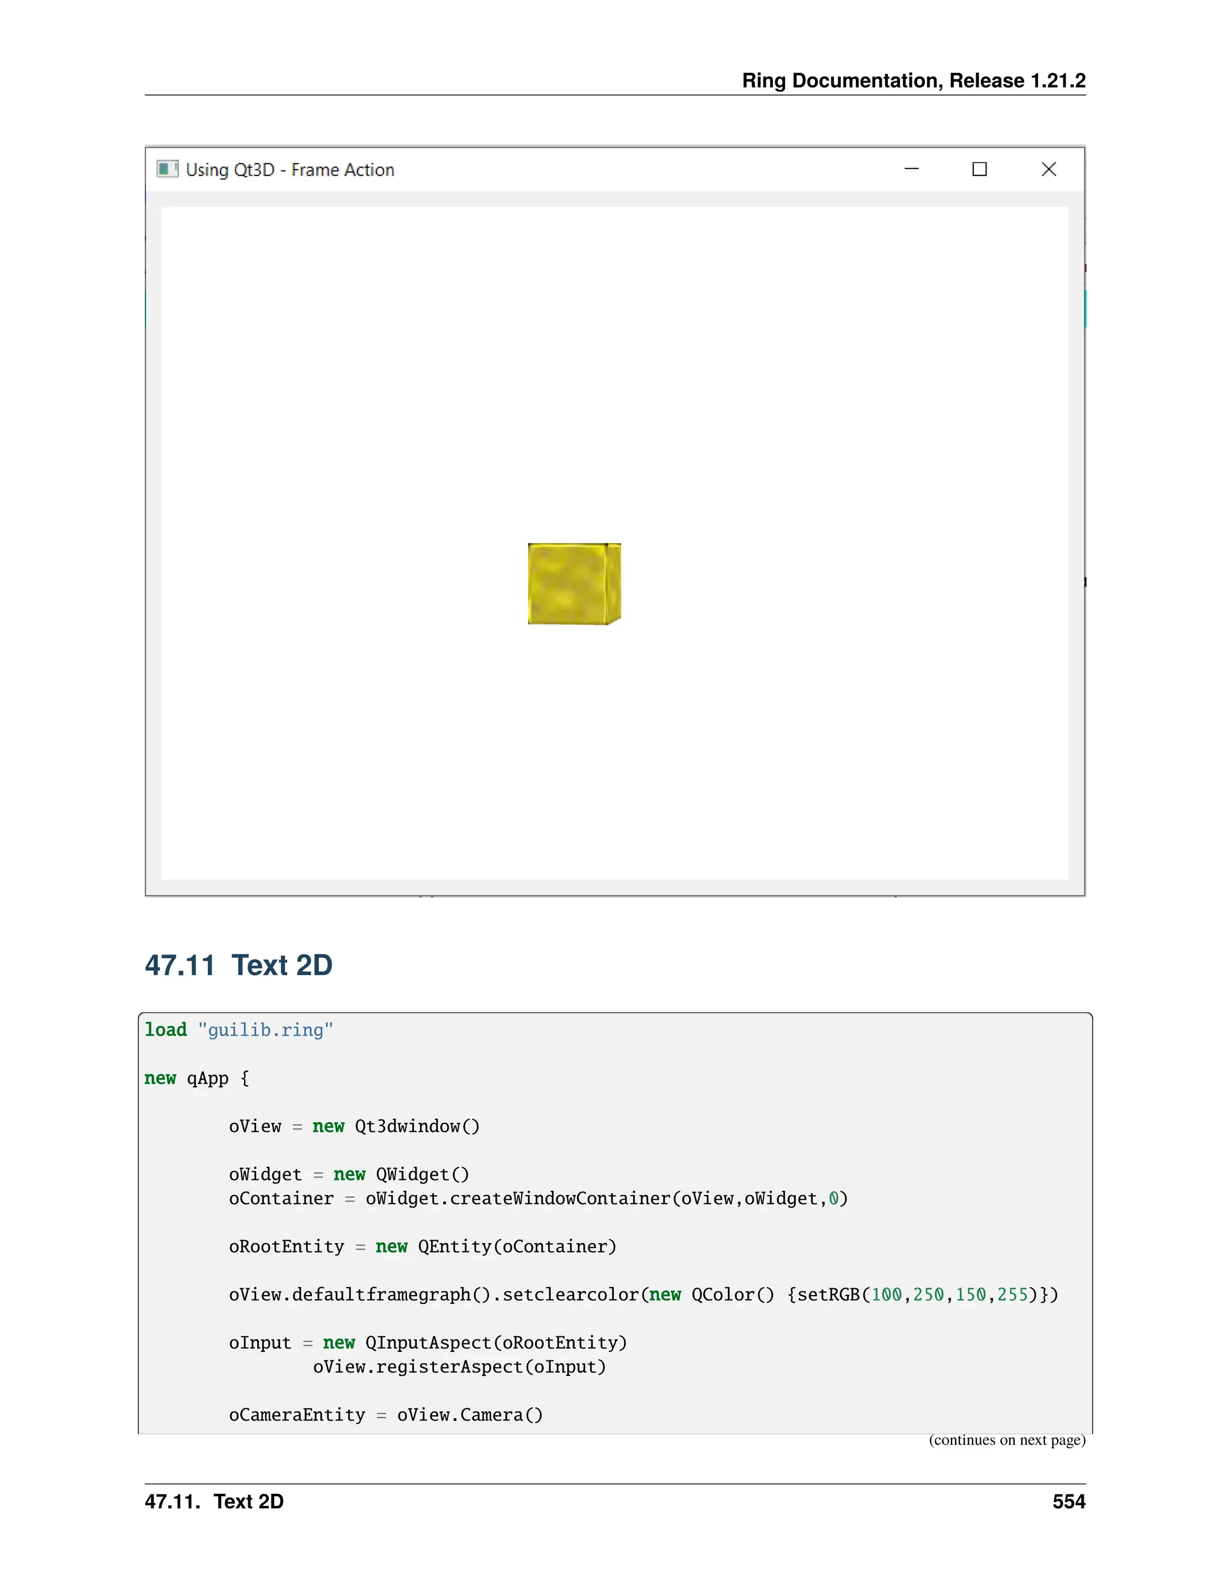Click the 'new qApp {' code line
1231x1593 pixels.
pos(197,1078)
